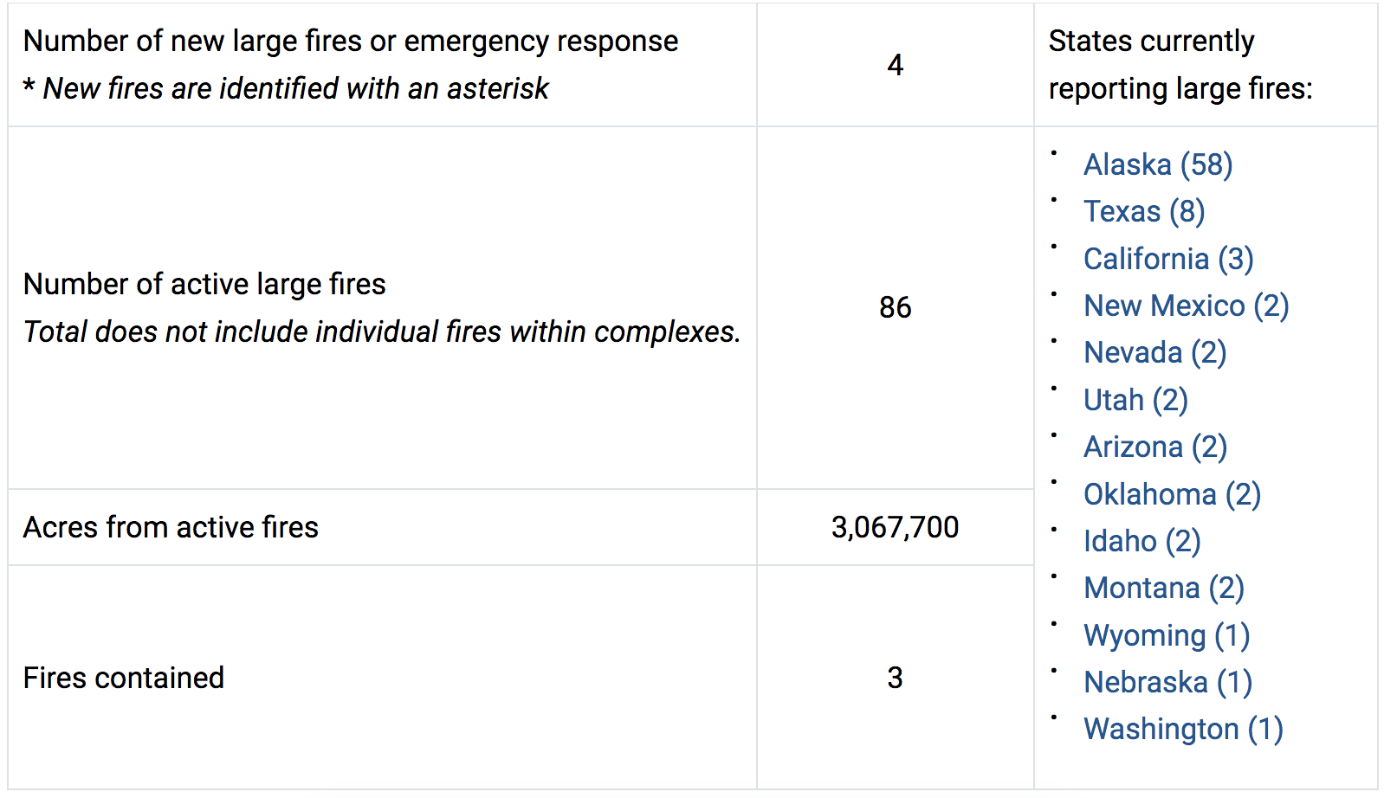Click the active large fires count 86
The width and height of the screenshot is (1384, 798).
click(895, 307)
